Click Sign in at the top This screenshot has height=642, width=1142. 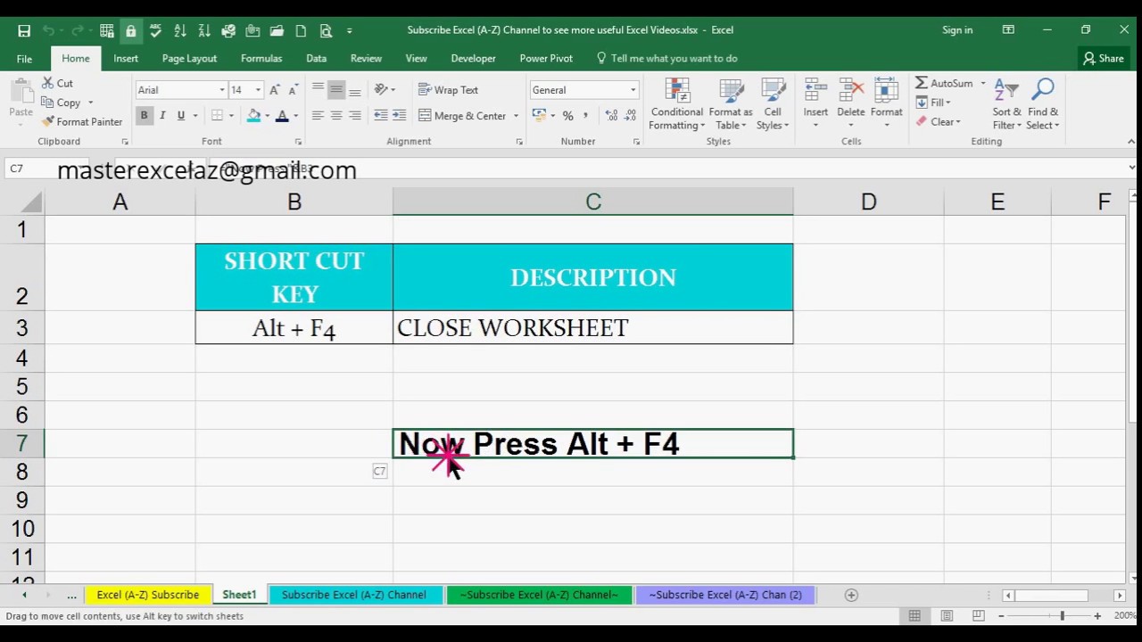[x=957, y=30]
